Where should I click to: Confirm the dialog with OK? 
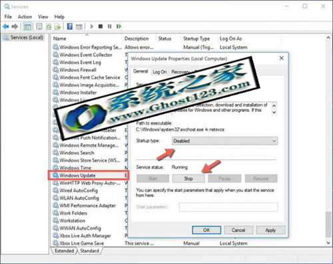coord(206,230)
